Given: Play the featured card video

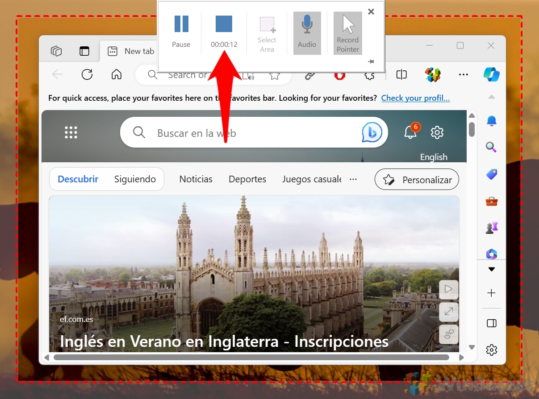Looking at the screenshot, I should [449, 289].
